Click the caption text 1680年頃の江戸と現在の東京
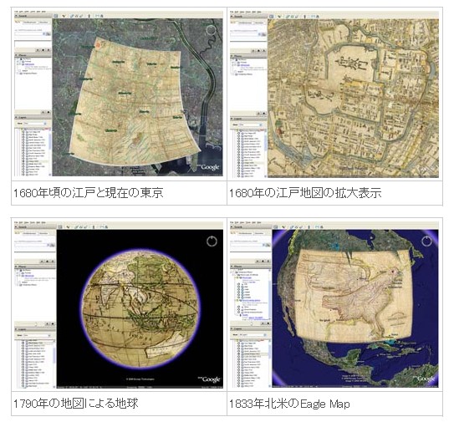This screenshot has height=422, width=454. (x=89, y=193)
